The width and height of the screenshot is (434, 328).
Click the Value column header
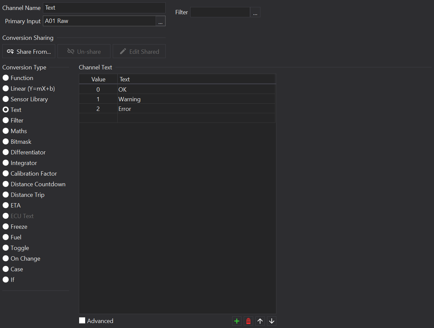pyautogui.click(x=98, y=79)
